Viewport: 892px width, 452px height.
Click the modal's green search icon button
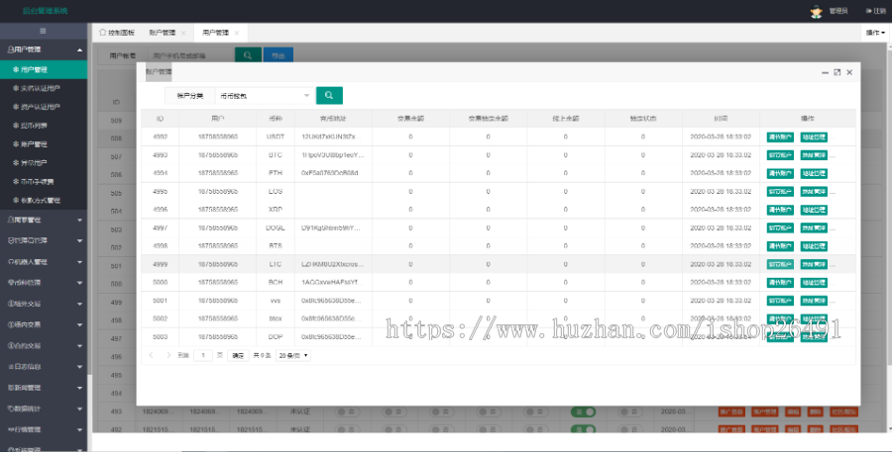click(x=329, y=96)
